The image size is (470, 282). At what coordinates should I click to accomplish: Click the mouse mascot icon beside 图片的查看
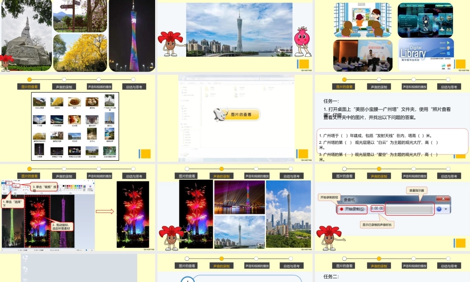(220, 114)
